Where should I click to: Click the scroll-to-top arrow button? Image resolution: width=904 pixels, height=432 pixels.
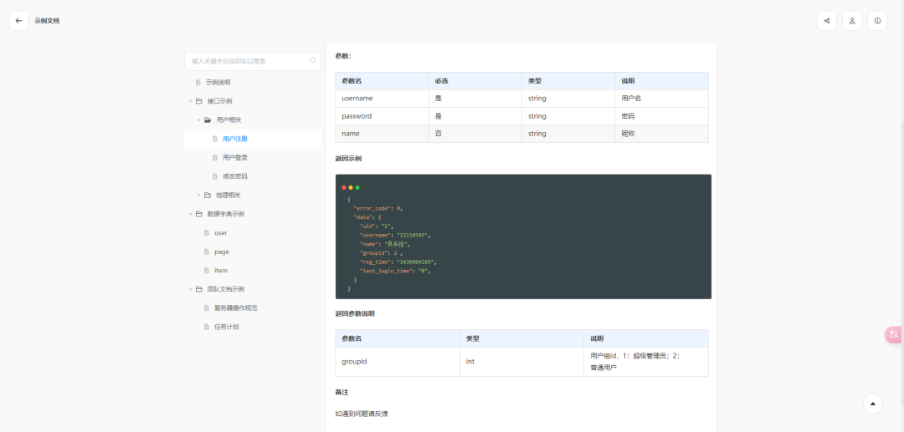coord(873,404)
